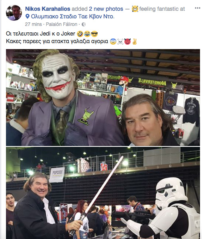Click the feeling fantastic emoji icon
This screenshot has width=202, height=239.
pyautogui.click(x=135, y=9)
